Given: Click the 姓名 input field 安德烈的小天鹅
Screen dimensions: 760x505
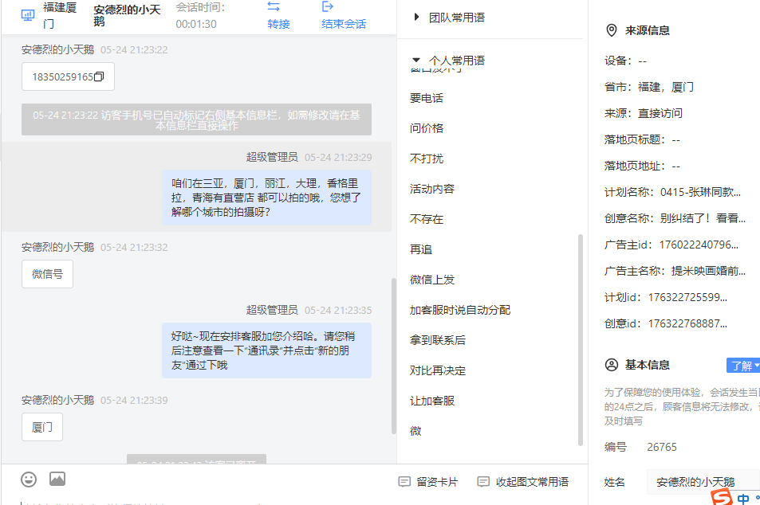Looking at the screenshot, I should tap(703, 482).
